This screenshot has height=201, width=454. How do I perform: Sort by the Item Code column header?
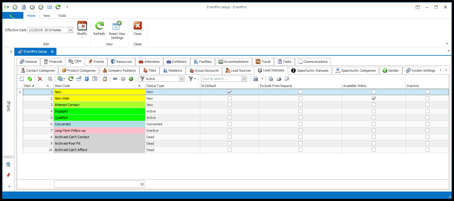[x=99, y=86]
